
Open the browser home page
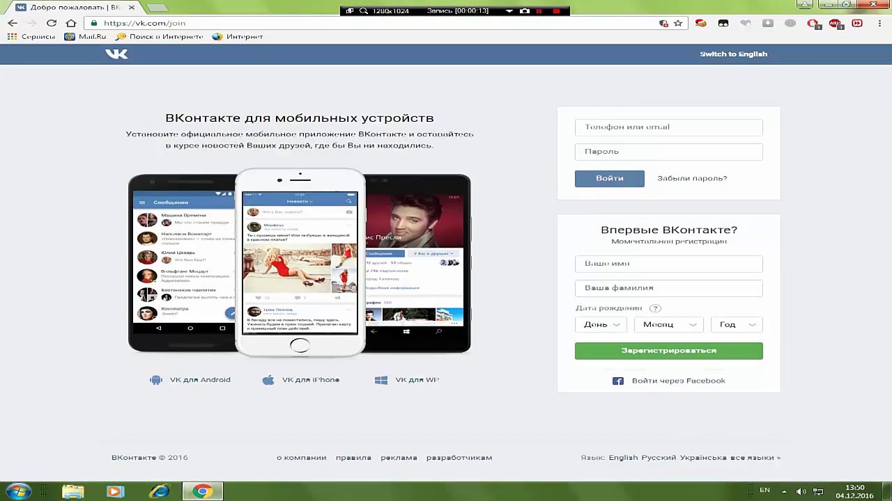[70, 23]
